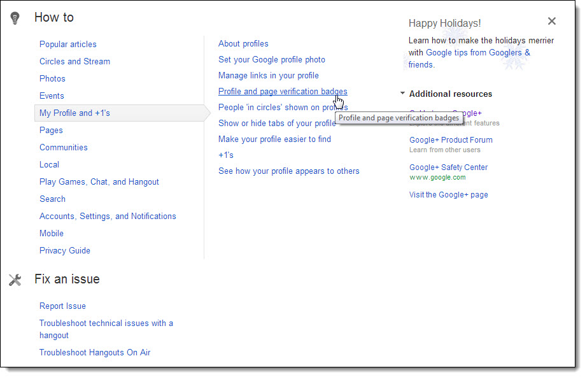Open Troubleshoot Hangouts On Air link
Screen dimensions: 585x377
click(x=95, y=352)
